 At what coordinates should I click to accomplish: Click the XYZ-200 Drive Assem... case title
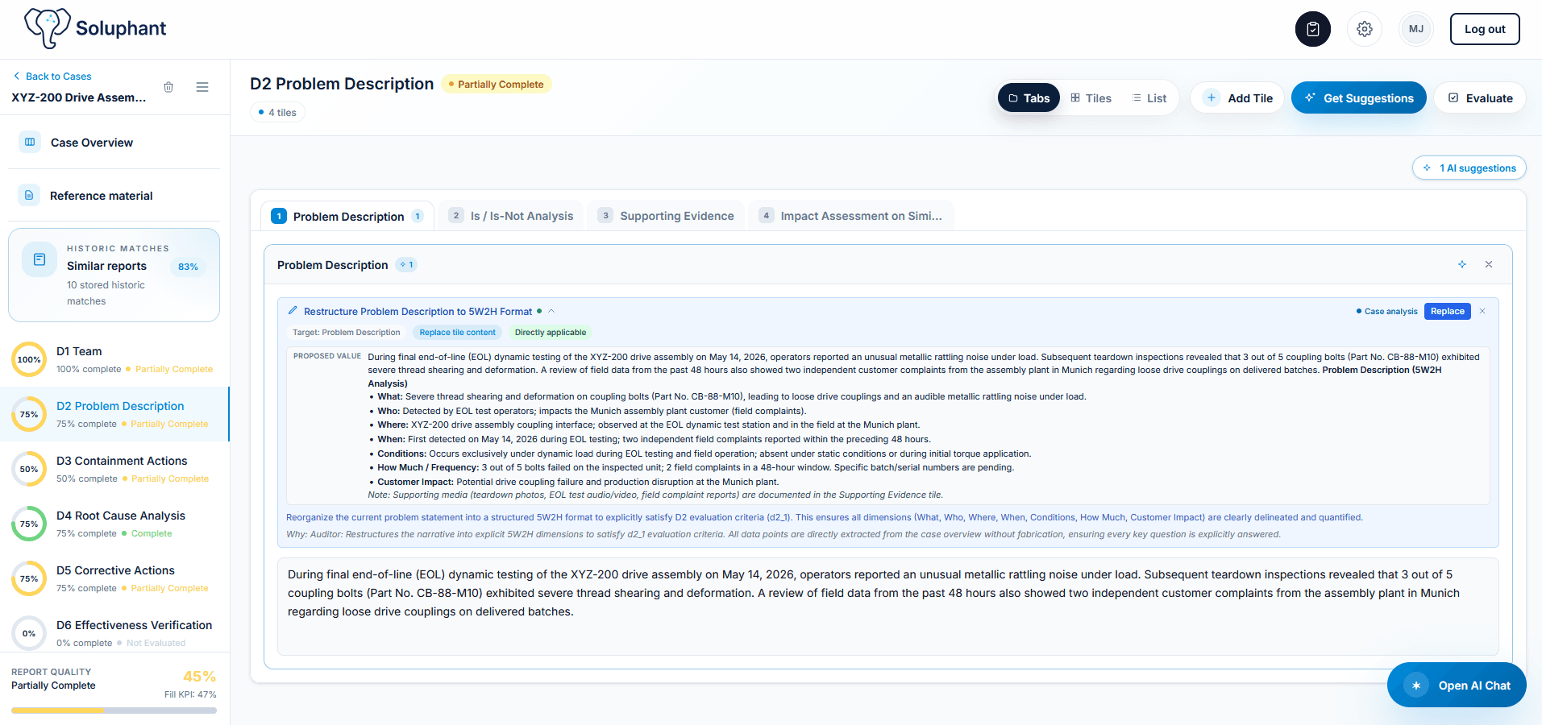click(79, 97)
